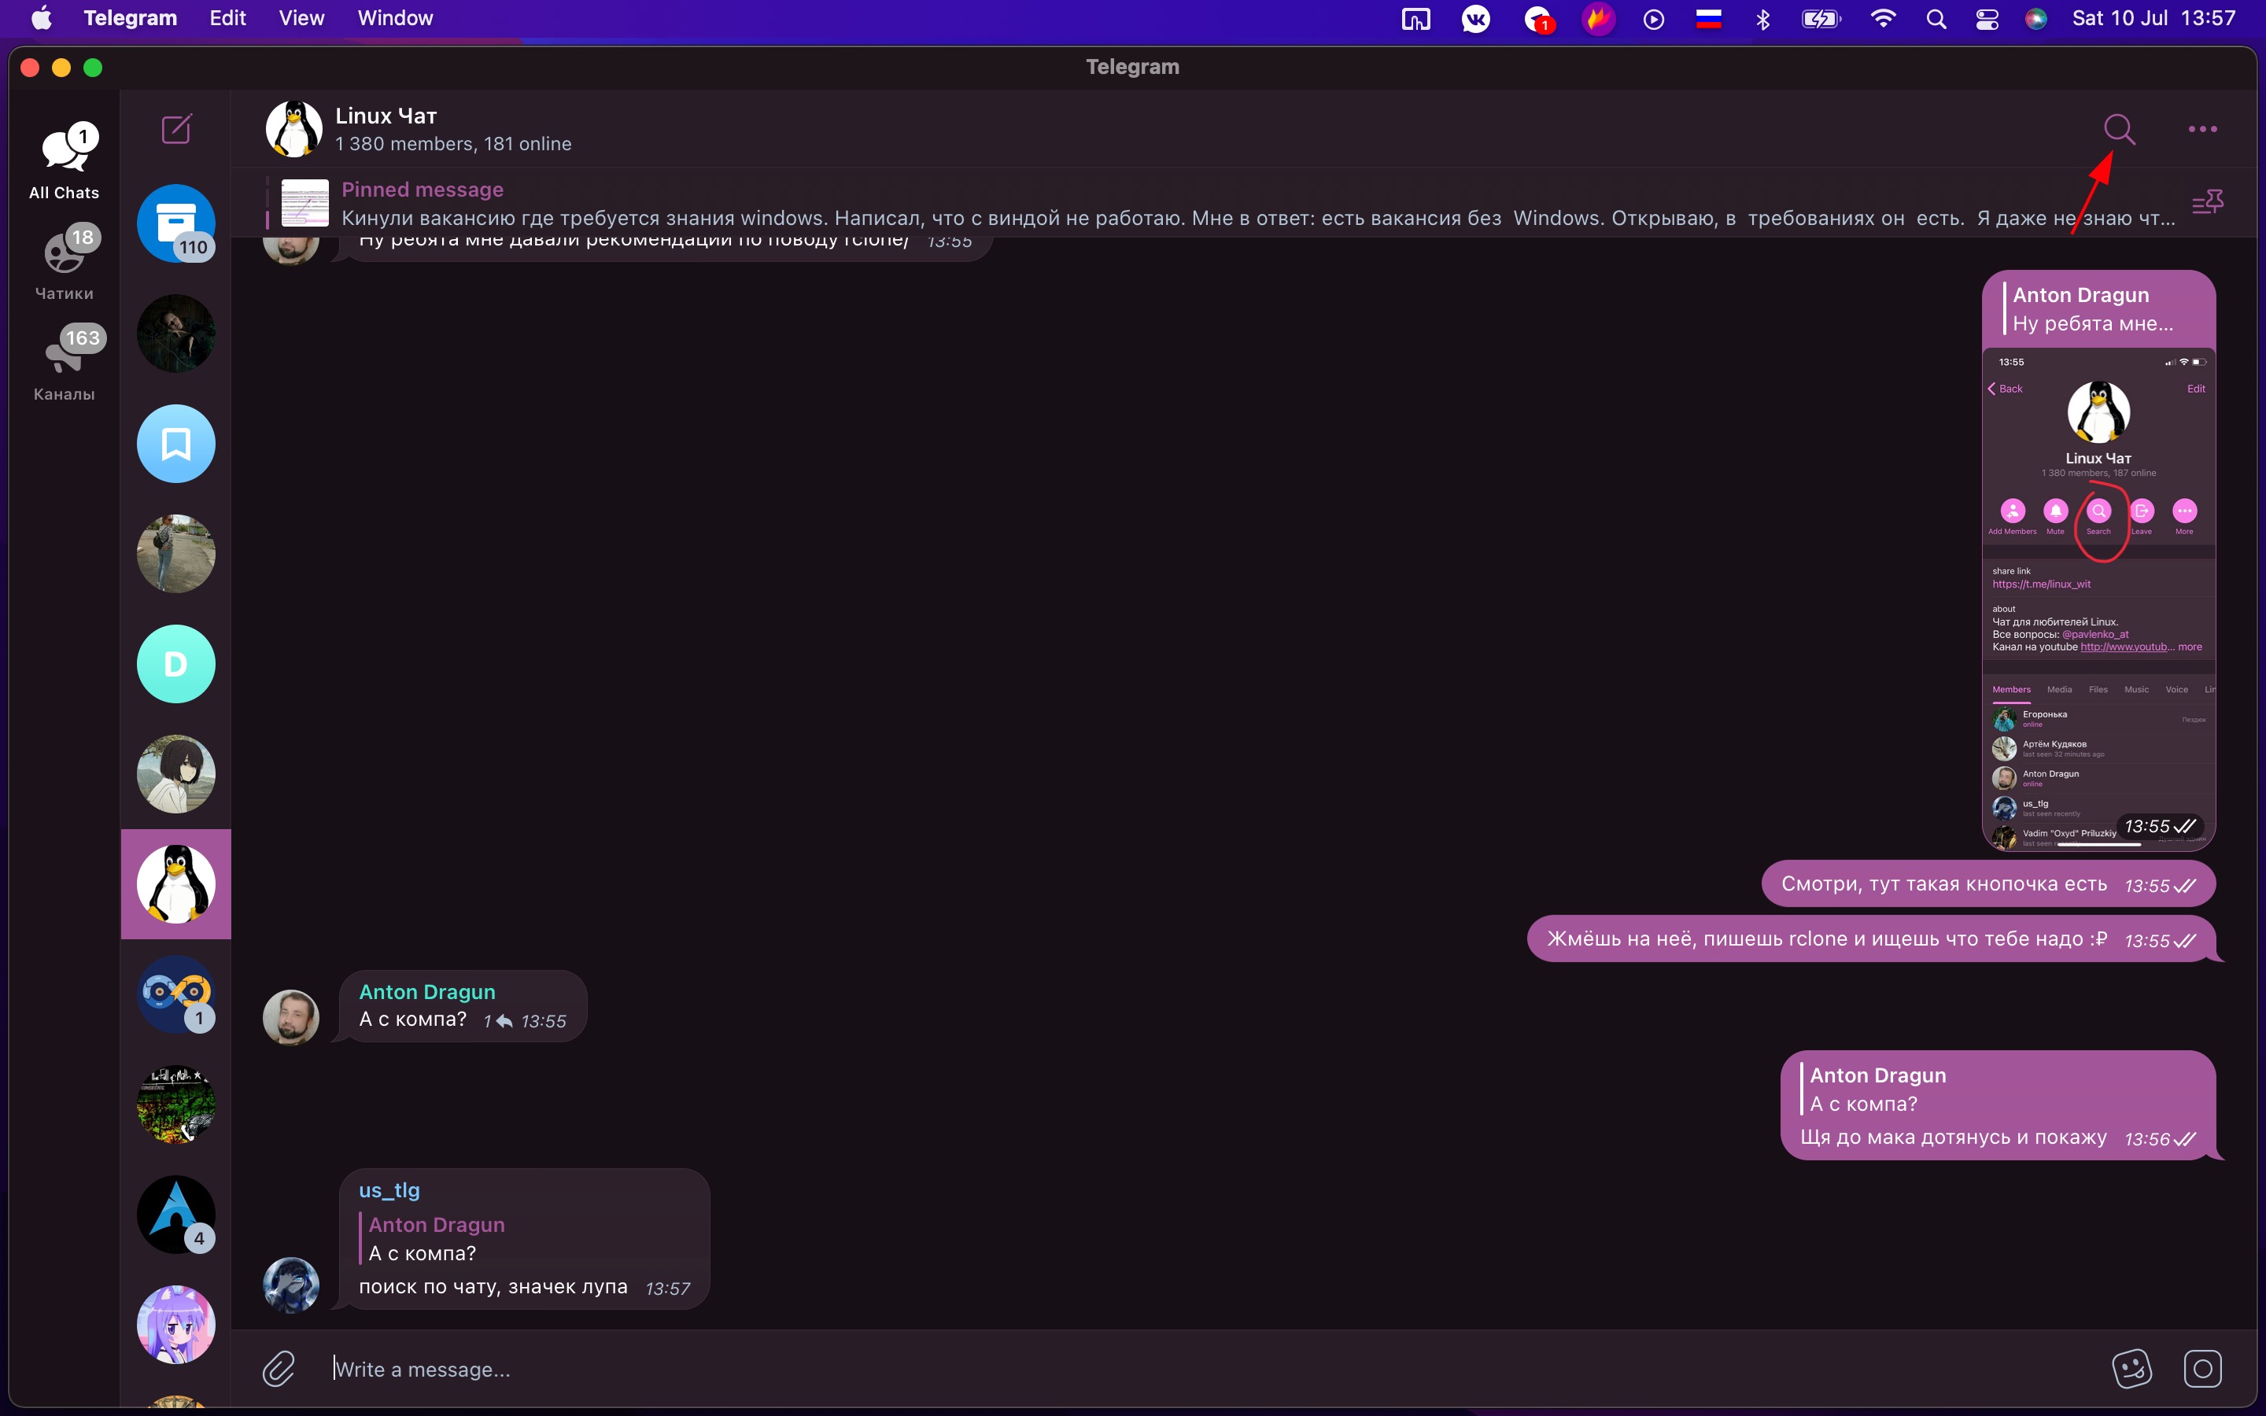Open the View menu in menu bar
The image size is (2266, 1416).
tap(301, 18)
